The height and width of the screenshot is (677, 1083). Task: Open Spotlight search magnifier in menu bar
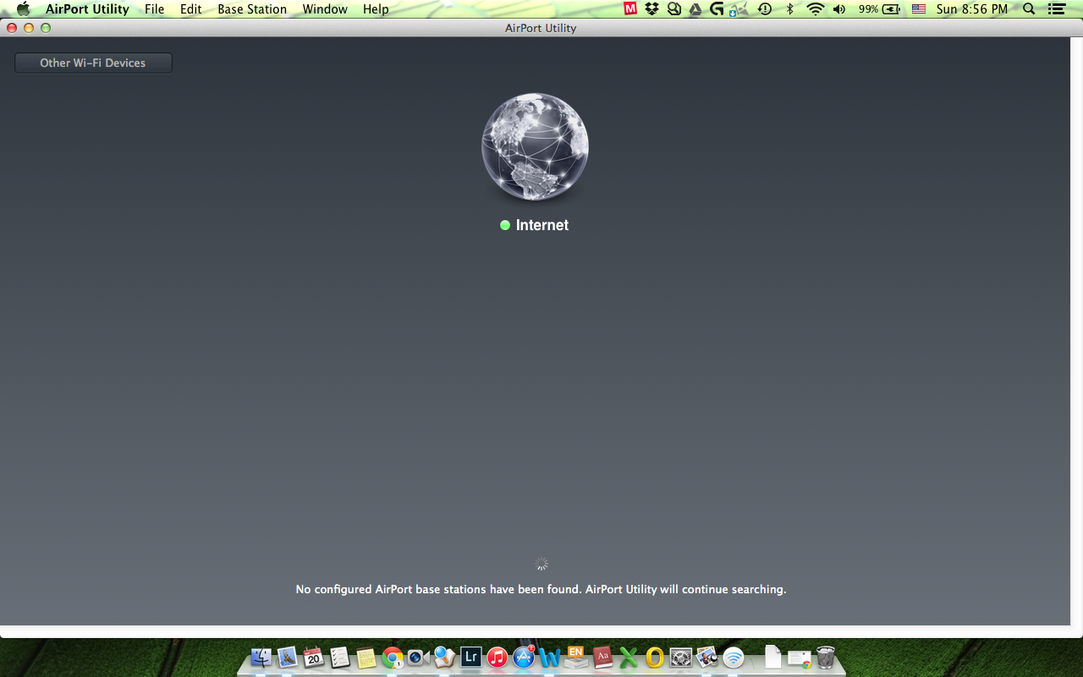pos(1029,9)
